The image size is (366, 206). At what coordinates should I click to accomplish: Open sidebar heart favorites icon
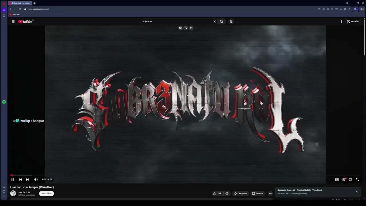4,187
